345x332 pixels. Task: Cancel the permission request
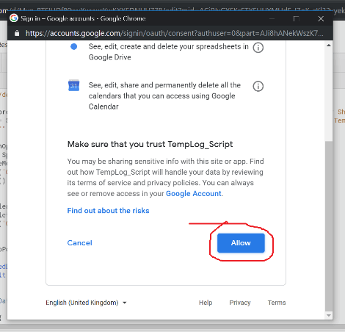click(x=80, y=243)
